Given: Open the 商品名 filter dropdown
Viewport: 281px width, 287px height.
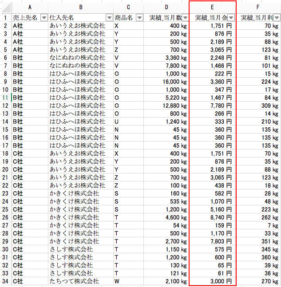Looking at the screenshot, I should (x=139, y=18).
